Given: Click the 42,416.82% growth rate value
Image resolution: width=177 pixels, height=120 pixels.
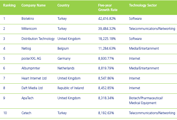Looking at the screenshot, I should pyautogui.click(x=107, y=18).
